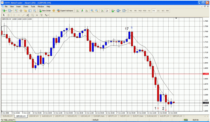Open the Profiles dropdown arrow
The image size is (210, 122).
(12, 11)
